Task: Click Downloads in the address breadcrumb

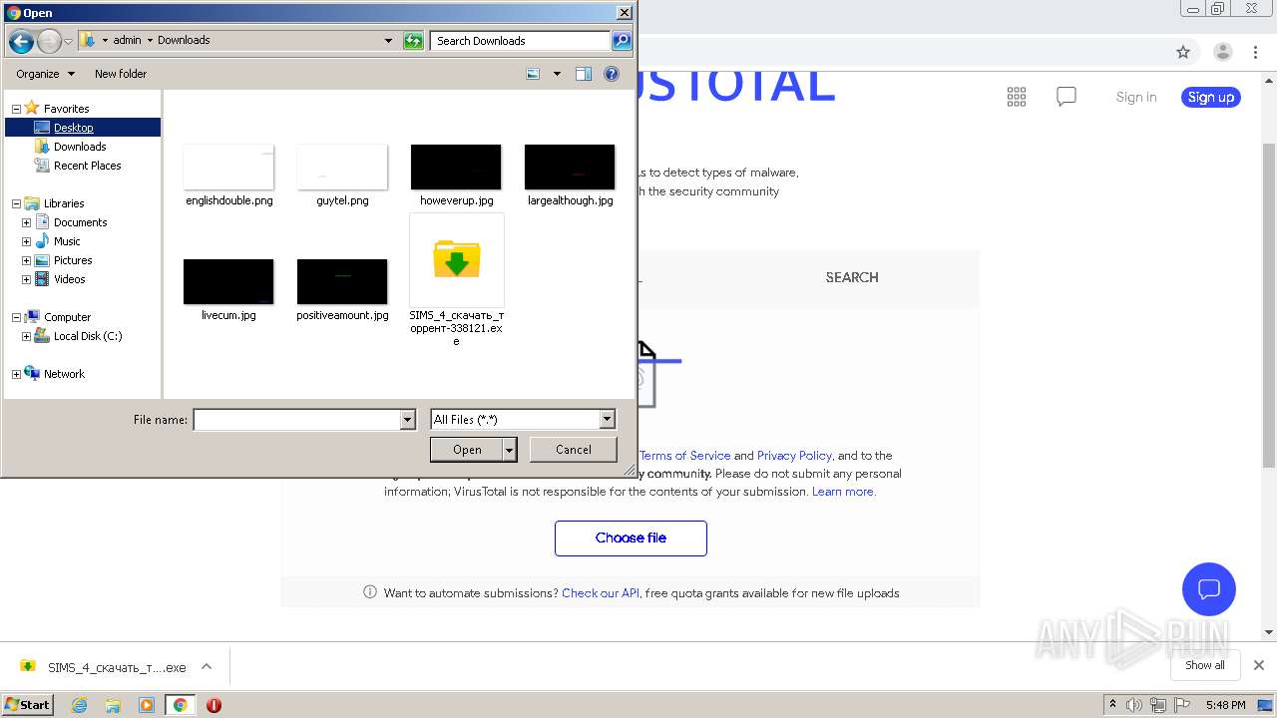Action: click(184, 40)
